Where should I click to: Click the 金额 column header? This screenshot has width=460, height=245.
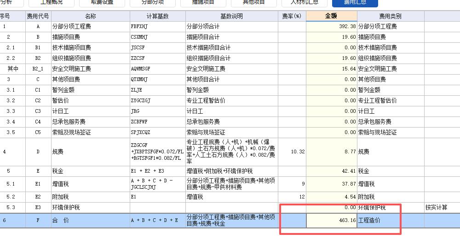pyautogui.click(x=332, y=16)
